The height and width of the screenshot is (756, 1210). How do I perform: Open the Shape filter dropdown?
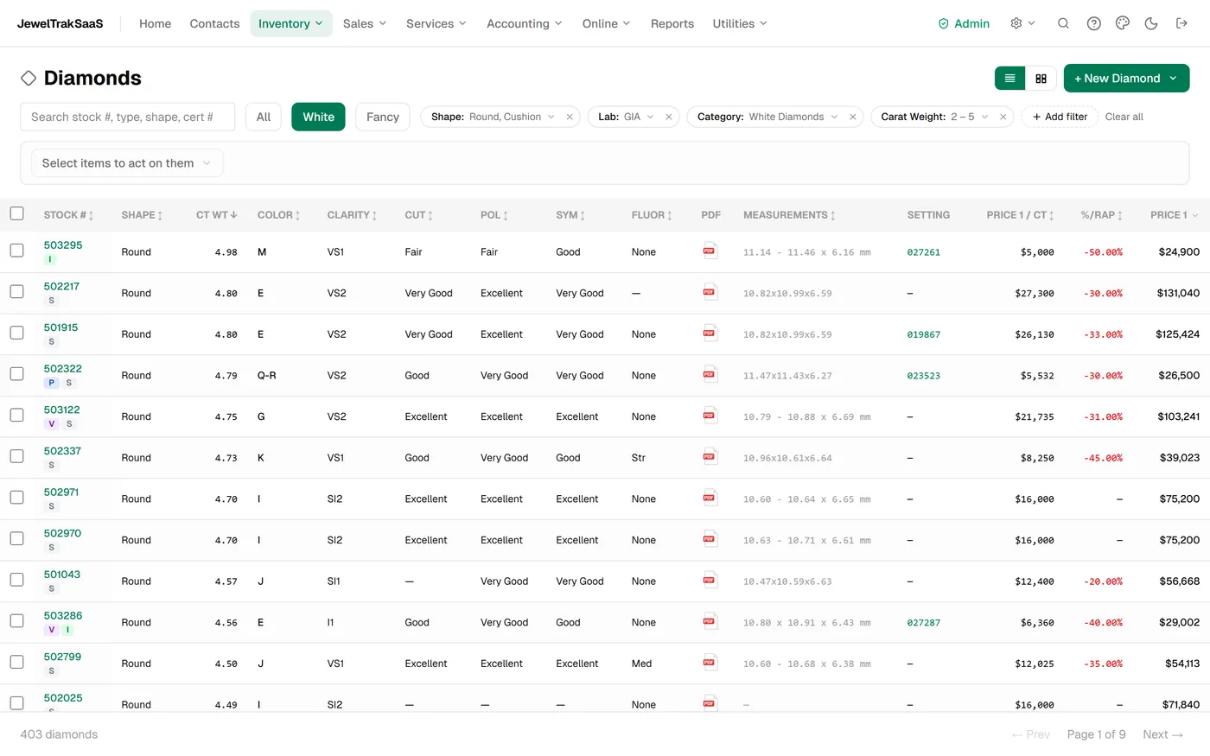tap(493, 117)
